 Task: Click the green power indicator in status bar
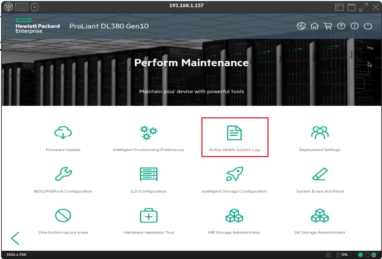click(x=374, y=255)
